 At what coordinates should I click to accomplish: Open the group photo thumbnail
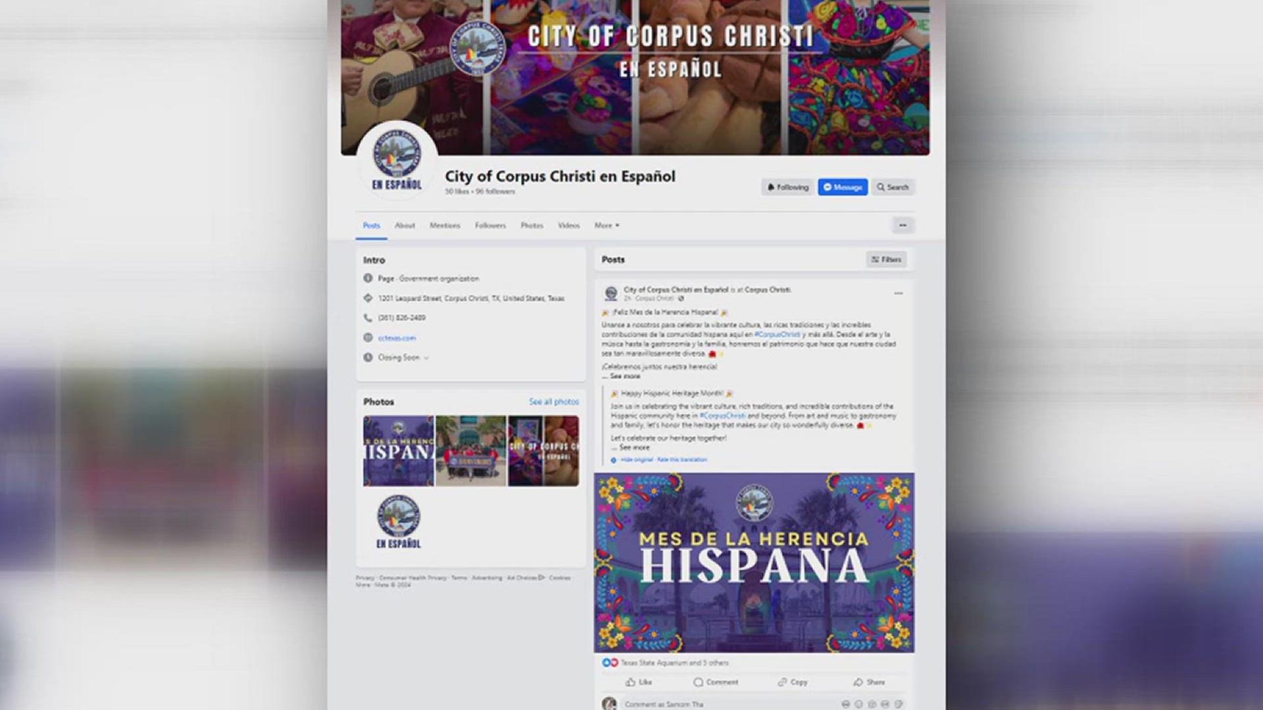pyautogui.click(x=471, y=451)
